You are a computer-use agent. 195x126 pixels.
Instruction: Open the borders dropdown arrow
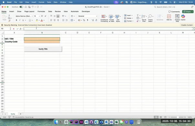[32, 20]
